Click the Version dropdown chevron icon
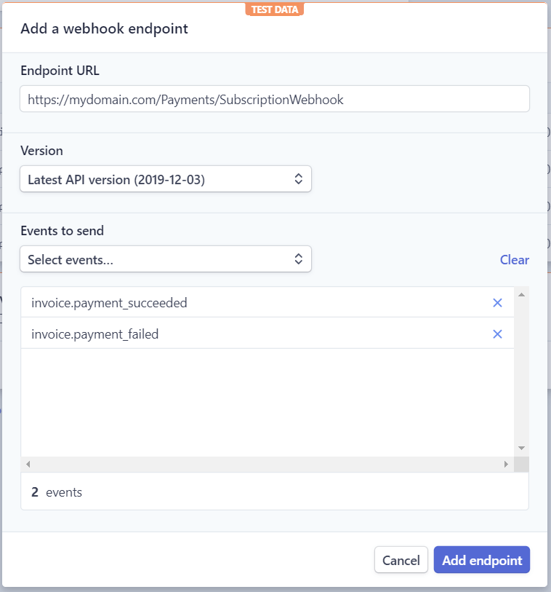 coord(298,178)
